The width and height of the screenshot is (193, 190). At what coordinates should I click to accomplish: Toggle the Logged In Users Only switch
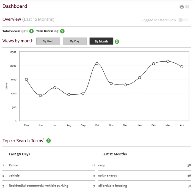coord(183,20)
